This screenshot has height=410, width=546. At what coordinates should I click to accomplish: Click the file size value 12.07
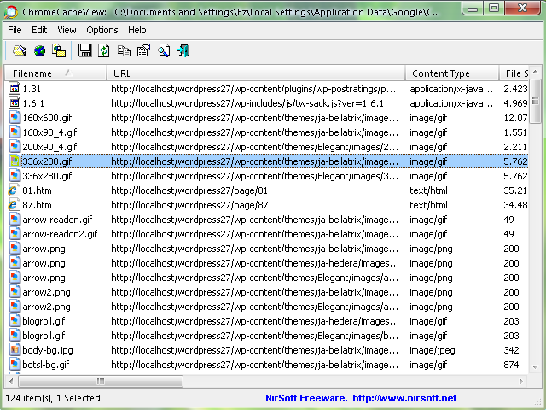[515, 118]
